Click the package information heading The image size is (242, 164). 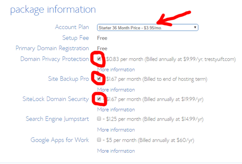(x=53, y=10)
